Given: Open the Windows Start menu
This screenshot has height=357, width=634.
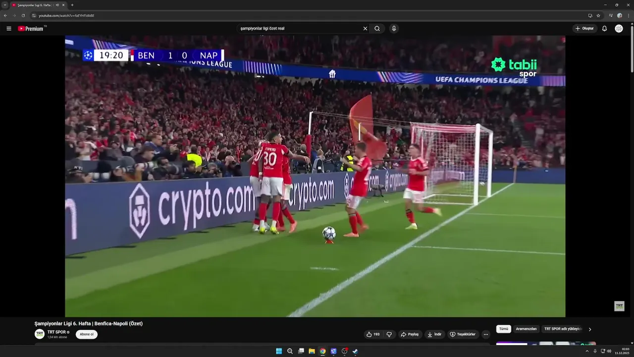Looking at the screenshot, I should 279,351.
